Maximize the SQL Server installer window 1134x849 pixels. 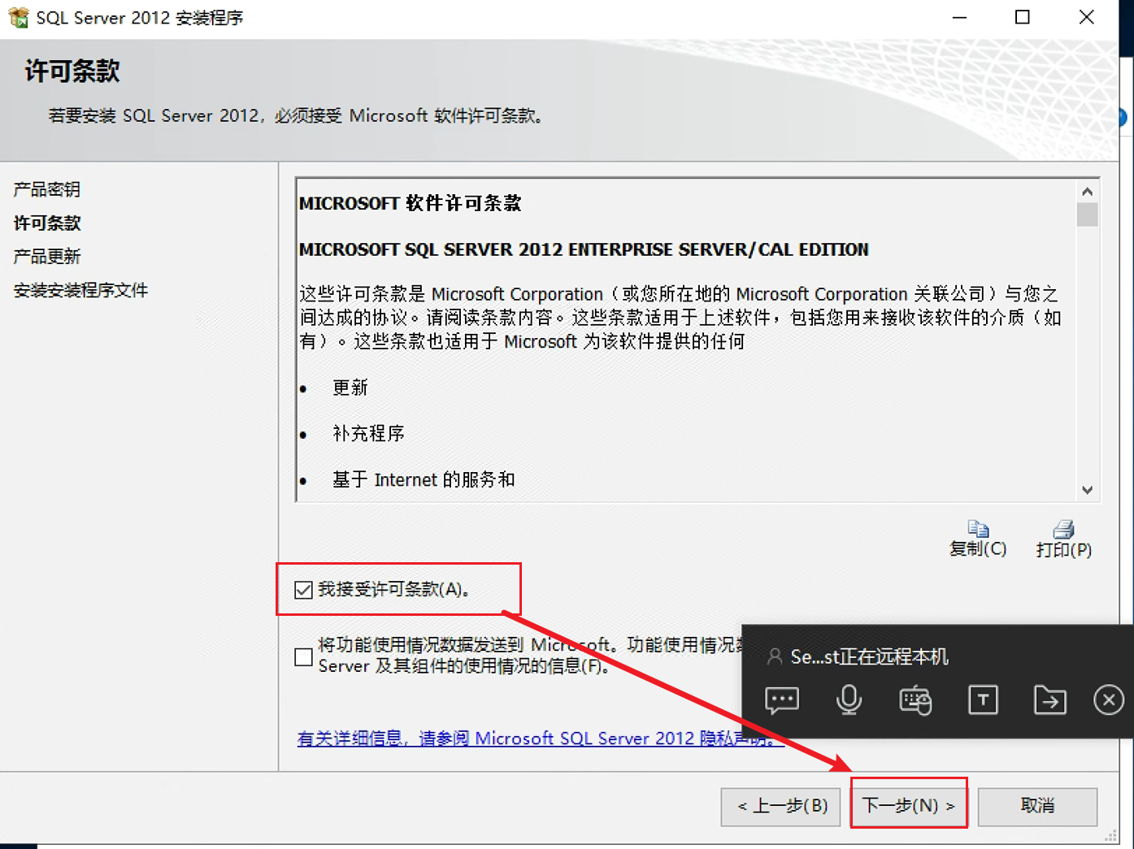tap(1023, 17)
